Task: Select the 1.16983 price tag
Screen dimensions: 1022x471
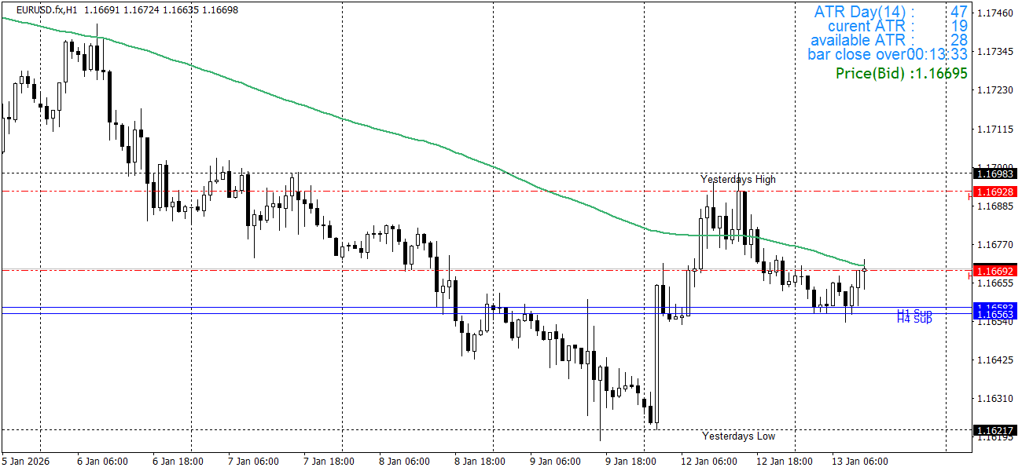Action: click(x=995, y=173)
